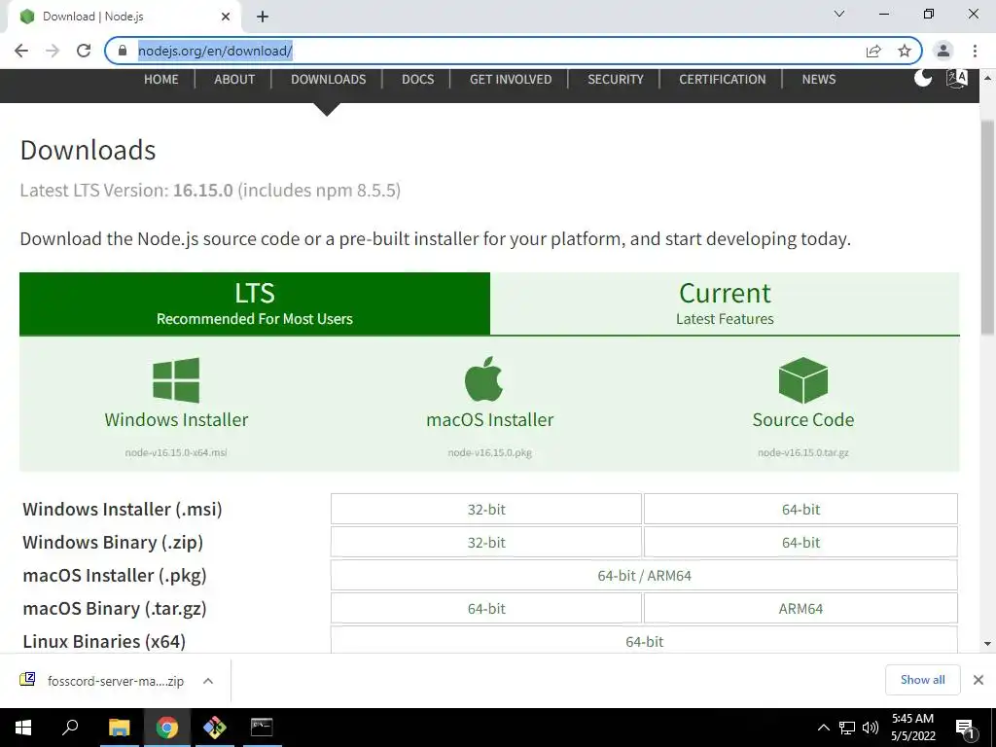Click the network tray icon

pyautogui.click(x=847, y=728)
